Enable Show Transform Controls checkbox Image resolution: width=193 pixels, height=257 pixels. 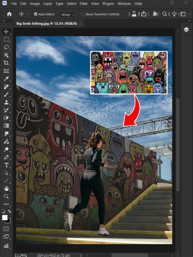(x=83, y=14)
